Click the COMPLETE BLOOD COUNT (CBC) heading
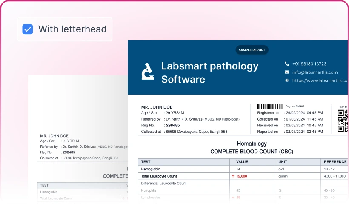The height and width of the screenshot is (204, 349). coord(252,152)
